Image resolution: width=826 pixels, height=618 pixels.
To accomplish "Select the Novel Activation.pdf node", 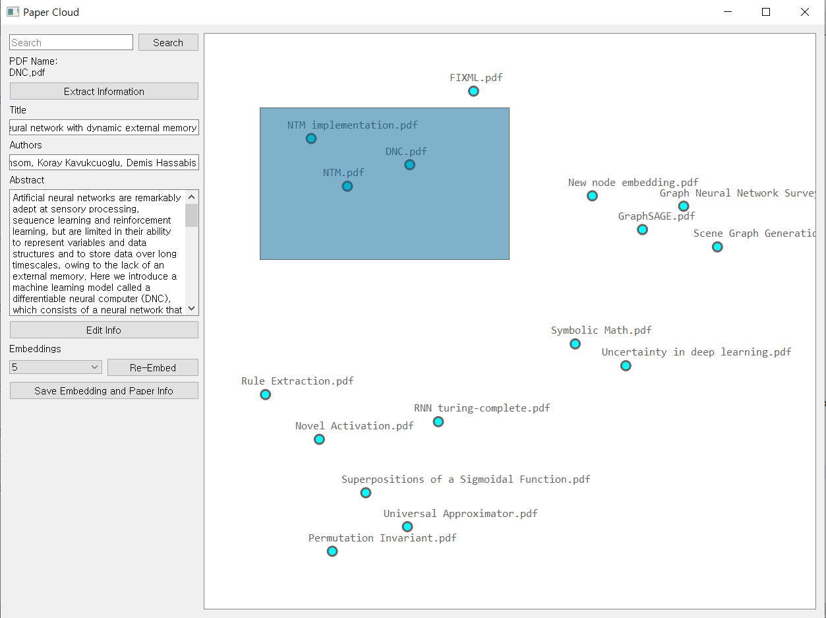I will click(x=319, y=439).
